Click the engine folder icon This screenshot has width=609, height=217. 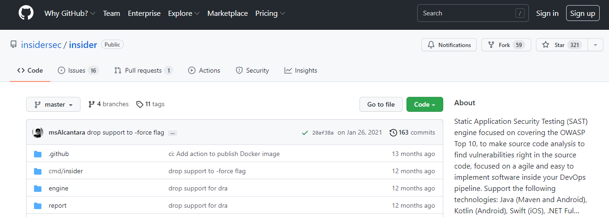(38, 188)
